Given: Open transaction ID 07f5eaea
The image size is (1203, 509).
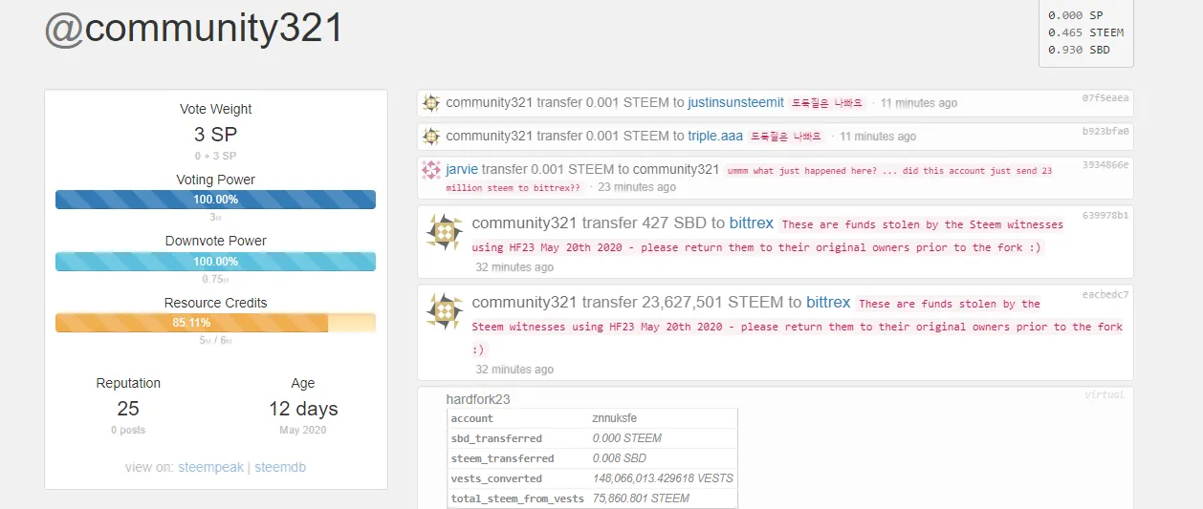Looking at the screenshot, I should (1105, 97).
